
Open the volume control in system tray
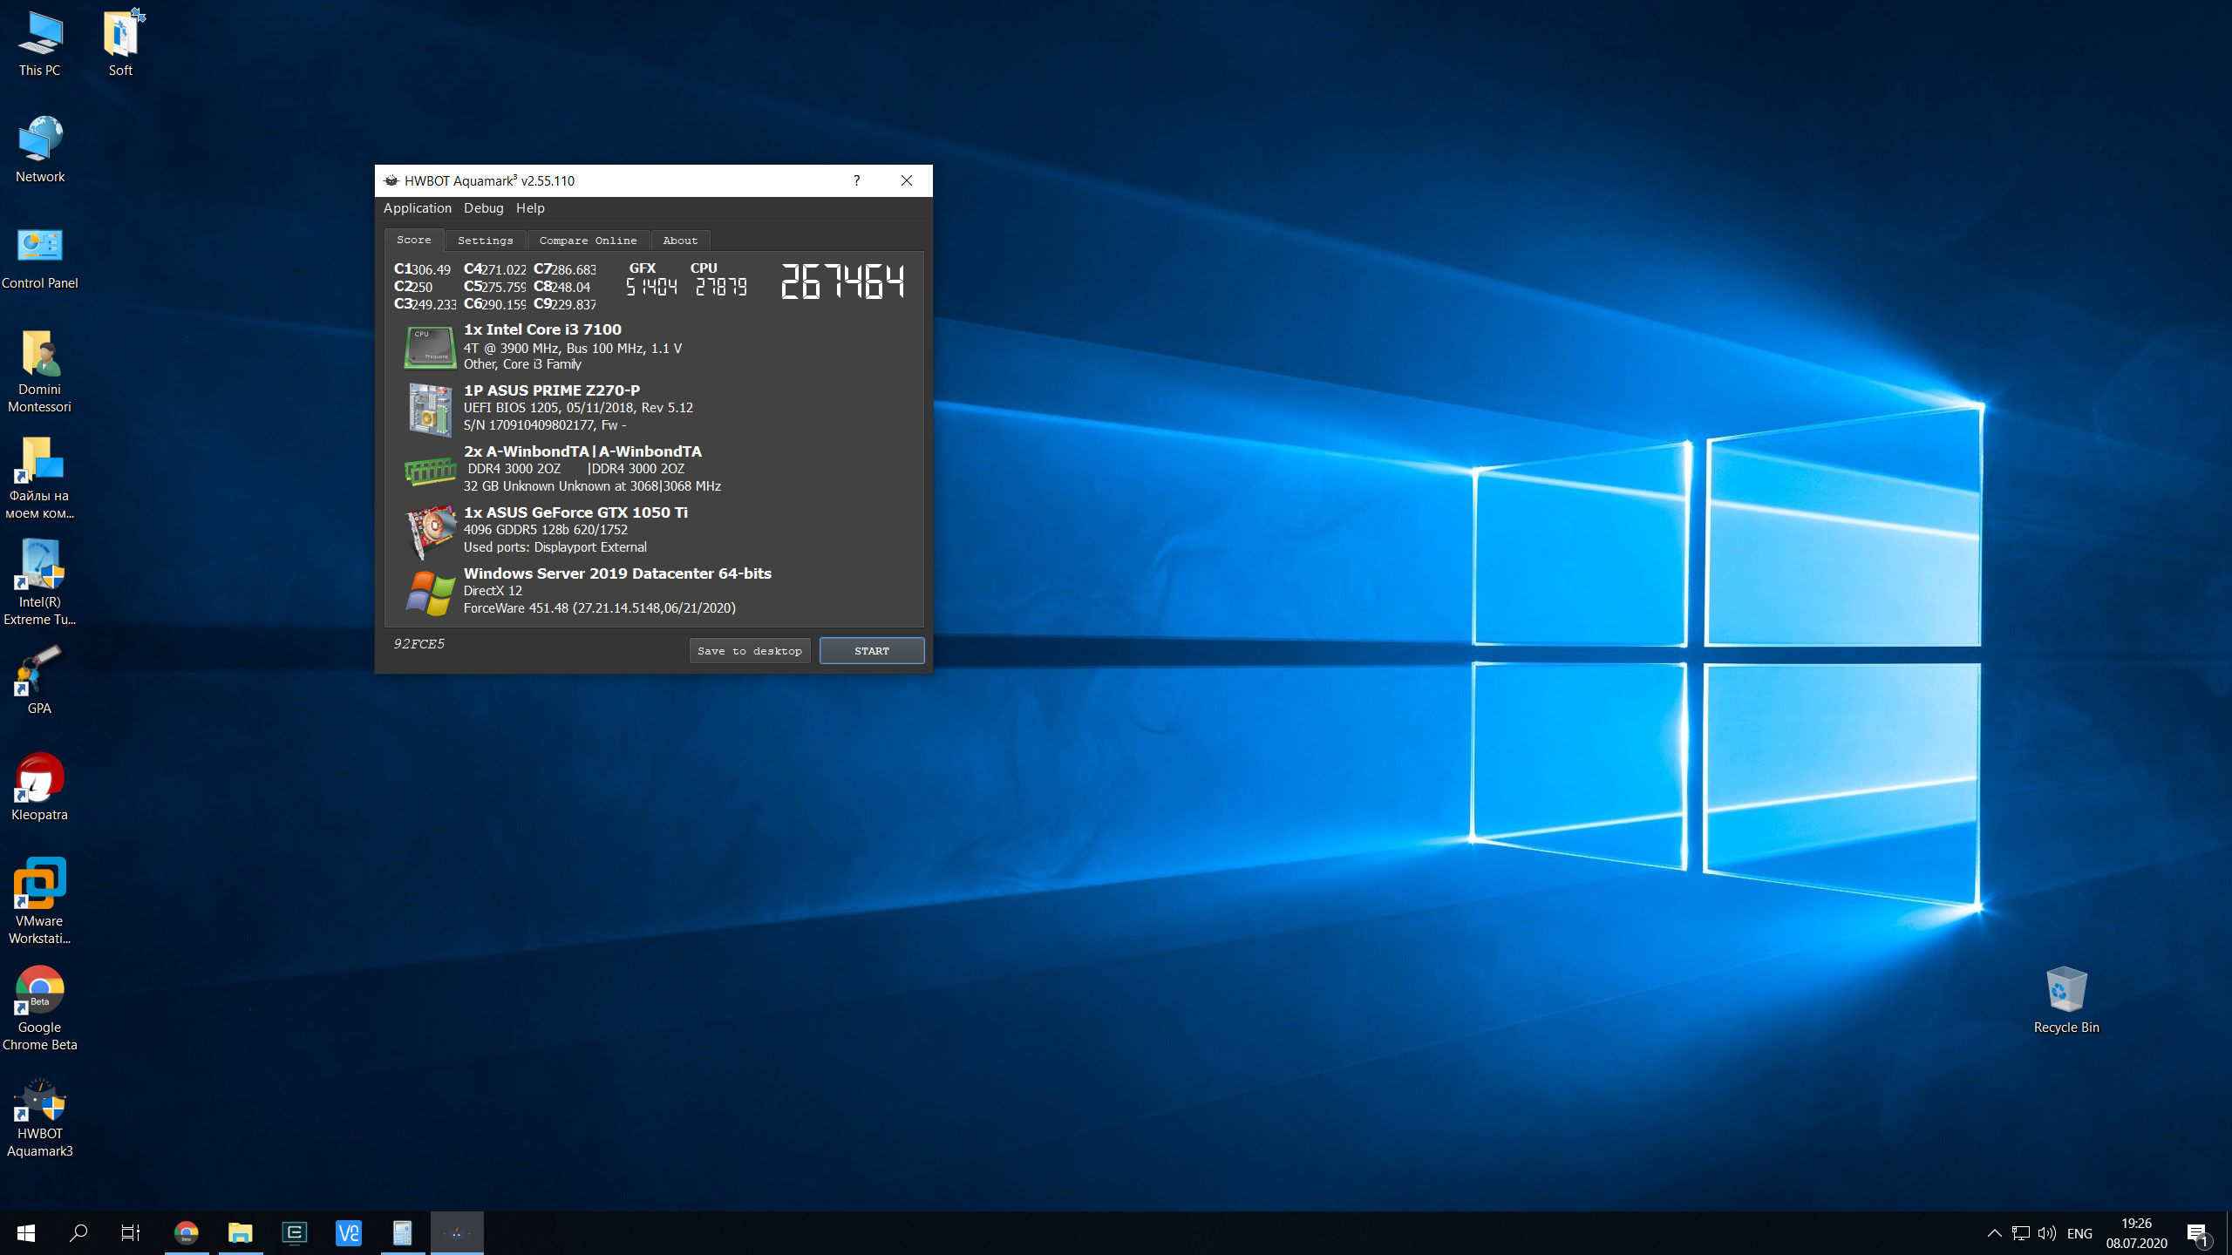pyautogui.click(x=2047, y=1232)
